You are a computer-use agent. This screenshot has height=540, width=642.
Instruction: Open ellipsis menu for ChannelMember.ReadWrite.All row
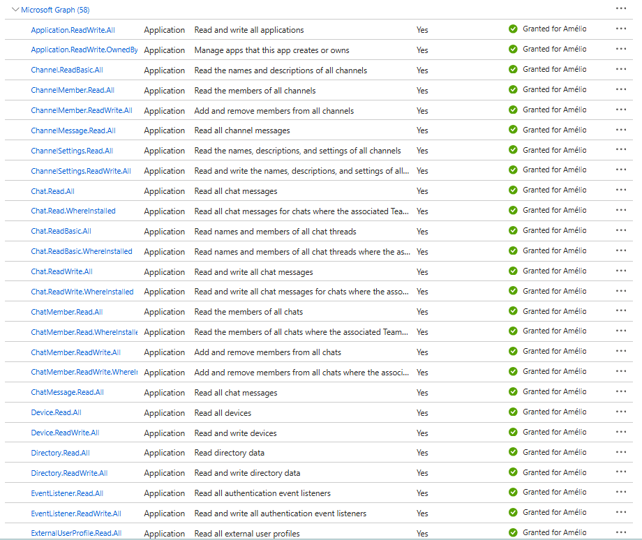tap(620, 110)
